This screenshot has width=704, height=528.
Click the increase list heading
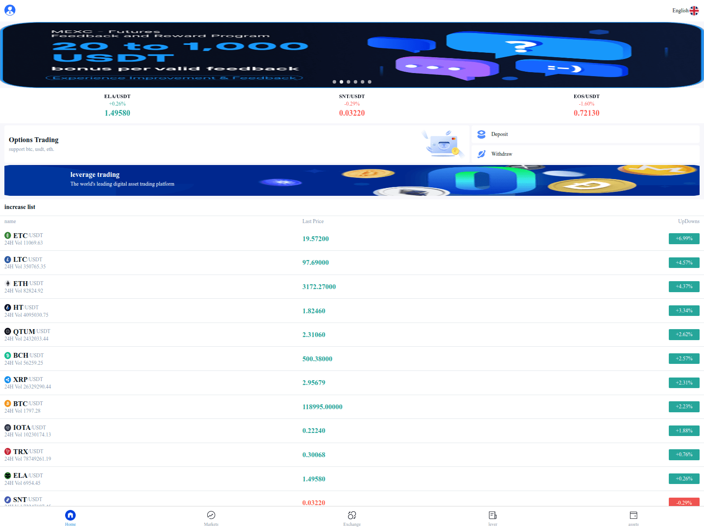[20, 207]
